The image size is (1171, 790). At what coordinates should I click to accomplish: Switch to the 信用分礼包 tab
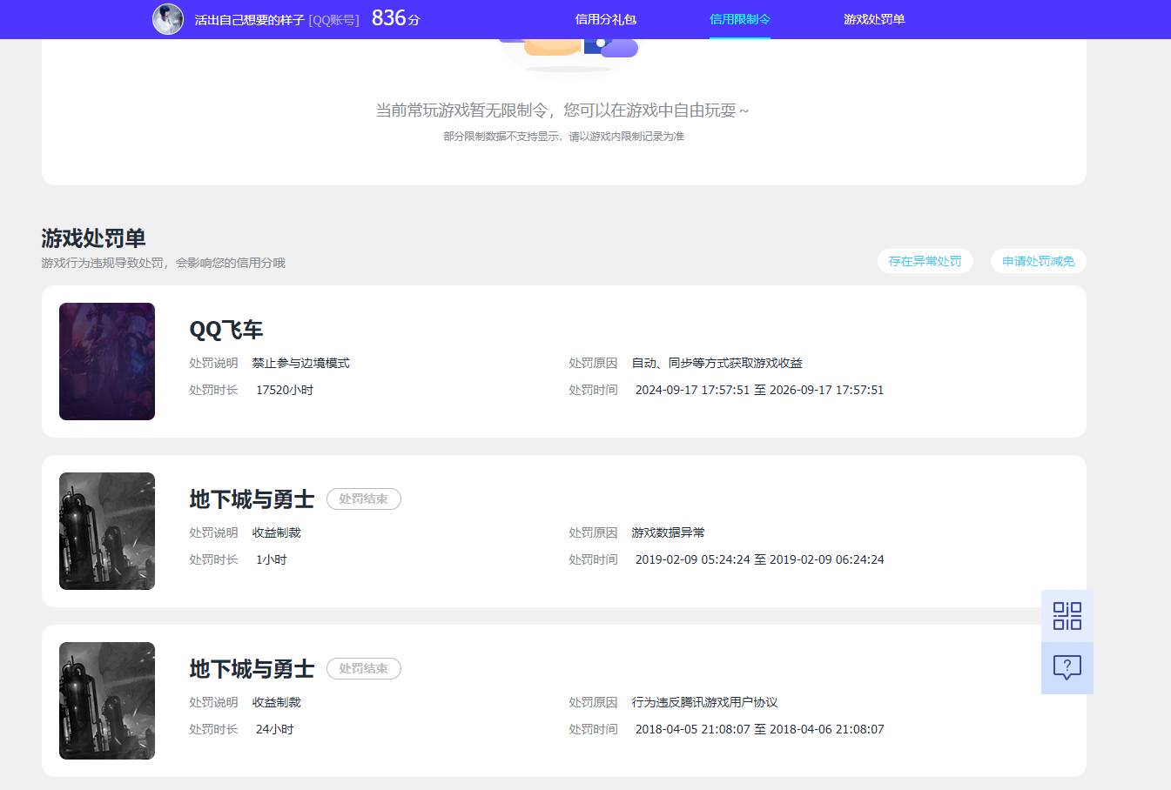[x=605, y=19]
